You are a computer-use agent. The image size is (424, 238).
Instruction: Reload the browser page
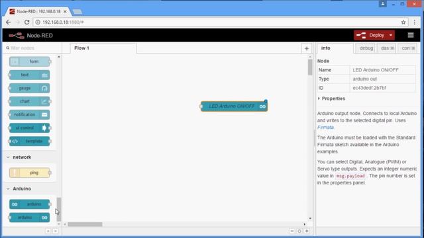(x=26, y=22)
